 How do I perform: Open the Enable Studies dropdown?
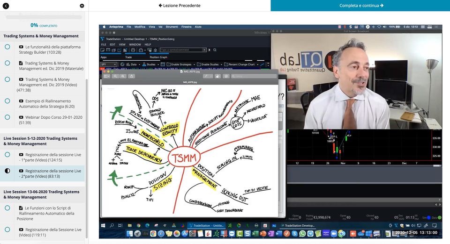coord(221,65)
